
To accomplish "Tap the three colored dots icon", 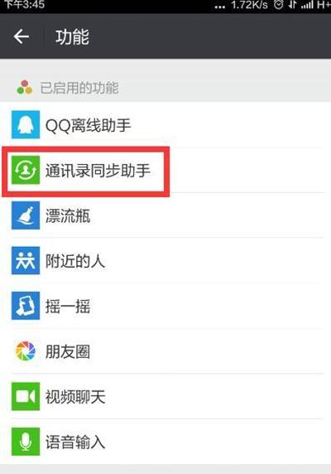I will 25,87.
